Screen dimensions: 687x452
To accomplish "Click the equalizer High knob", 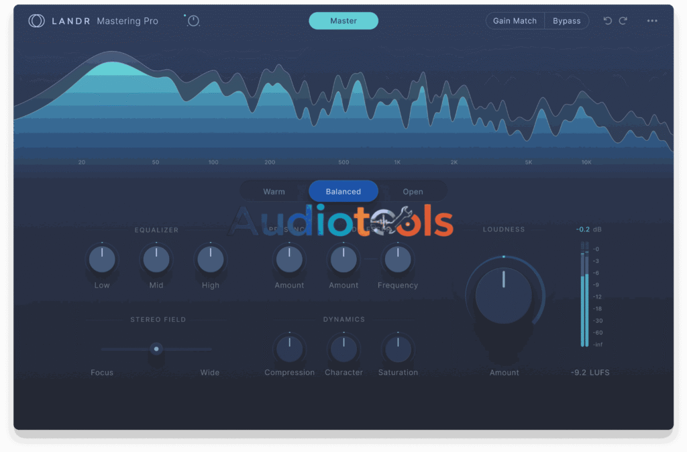I will 211,260.
